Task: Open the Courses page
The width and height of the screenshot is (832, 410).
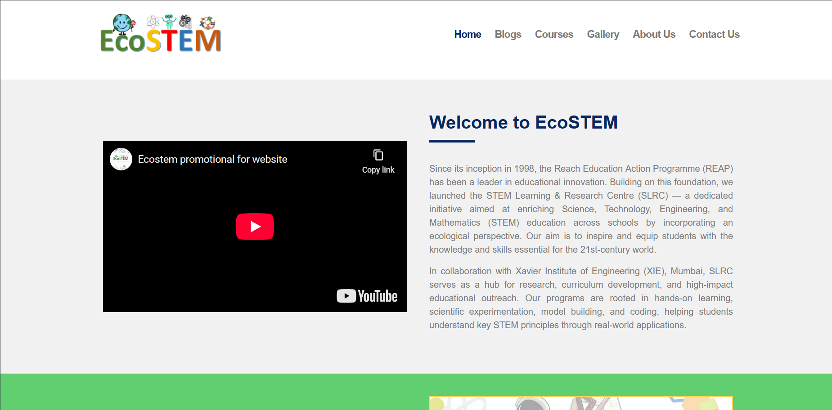Action: click(x=554, y=34)
